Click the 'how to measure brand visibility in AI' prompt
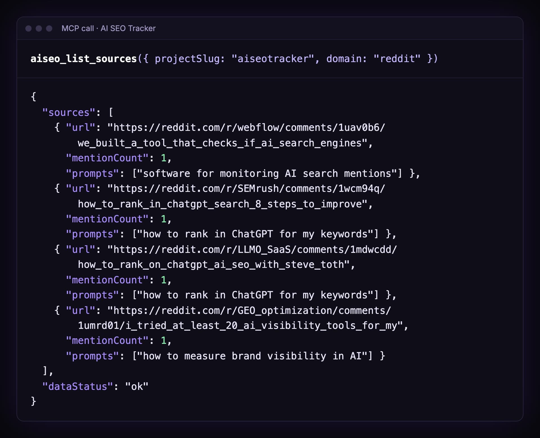The height and width of the screenshot is (438, 540). coord(252,356)
